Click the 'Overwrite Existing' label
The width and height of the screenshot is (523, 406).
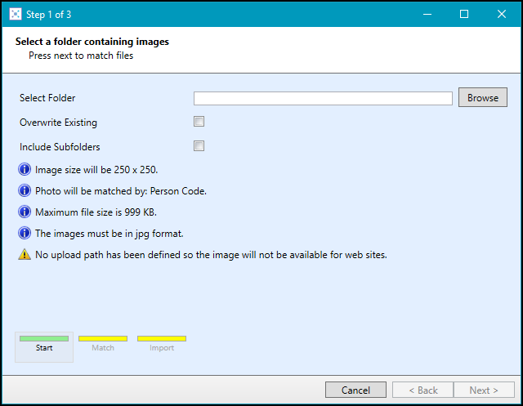(x=58, y=123)
